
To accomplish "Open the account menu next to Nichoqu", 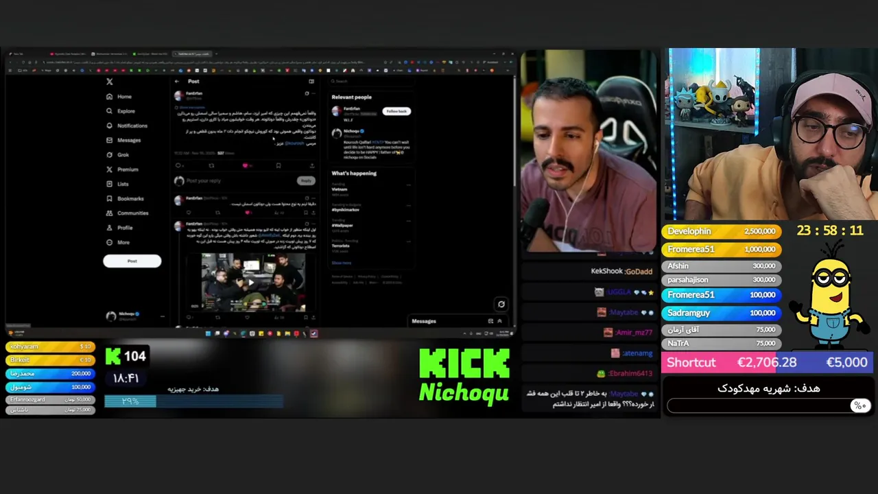I will click(x=163, y=316).
